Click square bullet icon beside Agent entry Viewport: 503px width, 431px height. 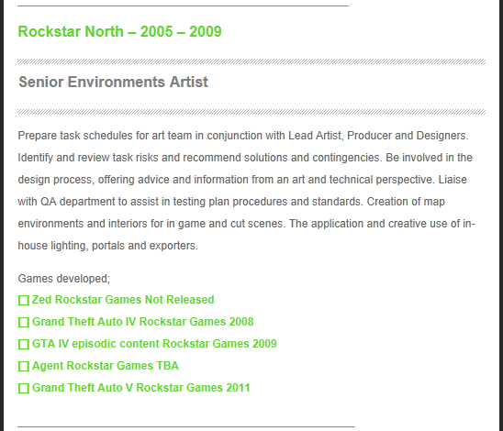[24, 366]
